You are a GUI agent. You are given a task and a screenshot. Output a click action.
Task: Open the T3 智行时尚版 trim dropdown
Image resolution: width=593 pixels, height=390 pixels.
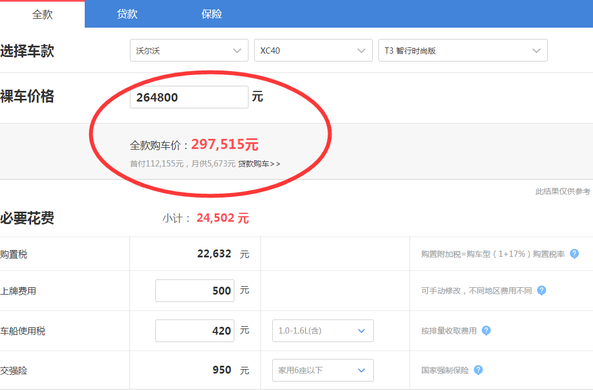tap(463, 50)
